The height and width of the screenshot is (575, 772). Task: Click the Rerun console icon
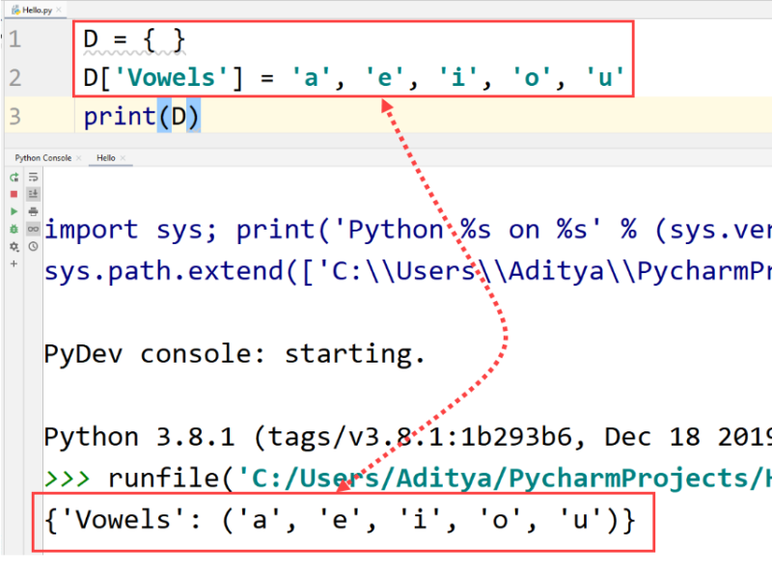pyautogui.click(x=14, y=178)
